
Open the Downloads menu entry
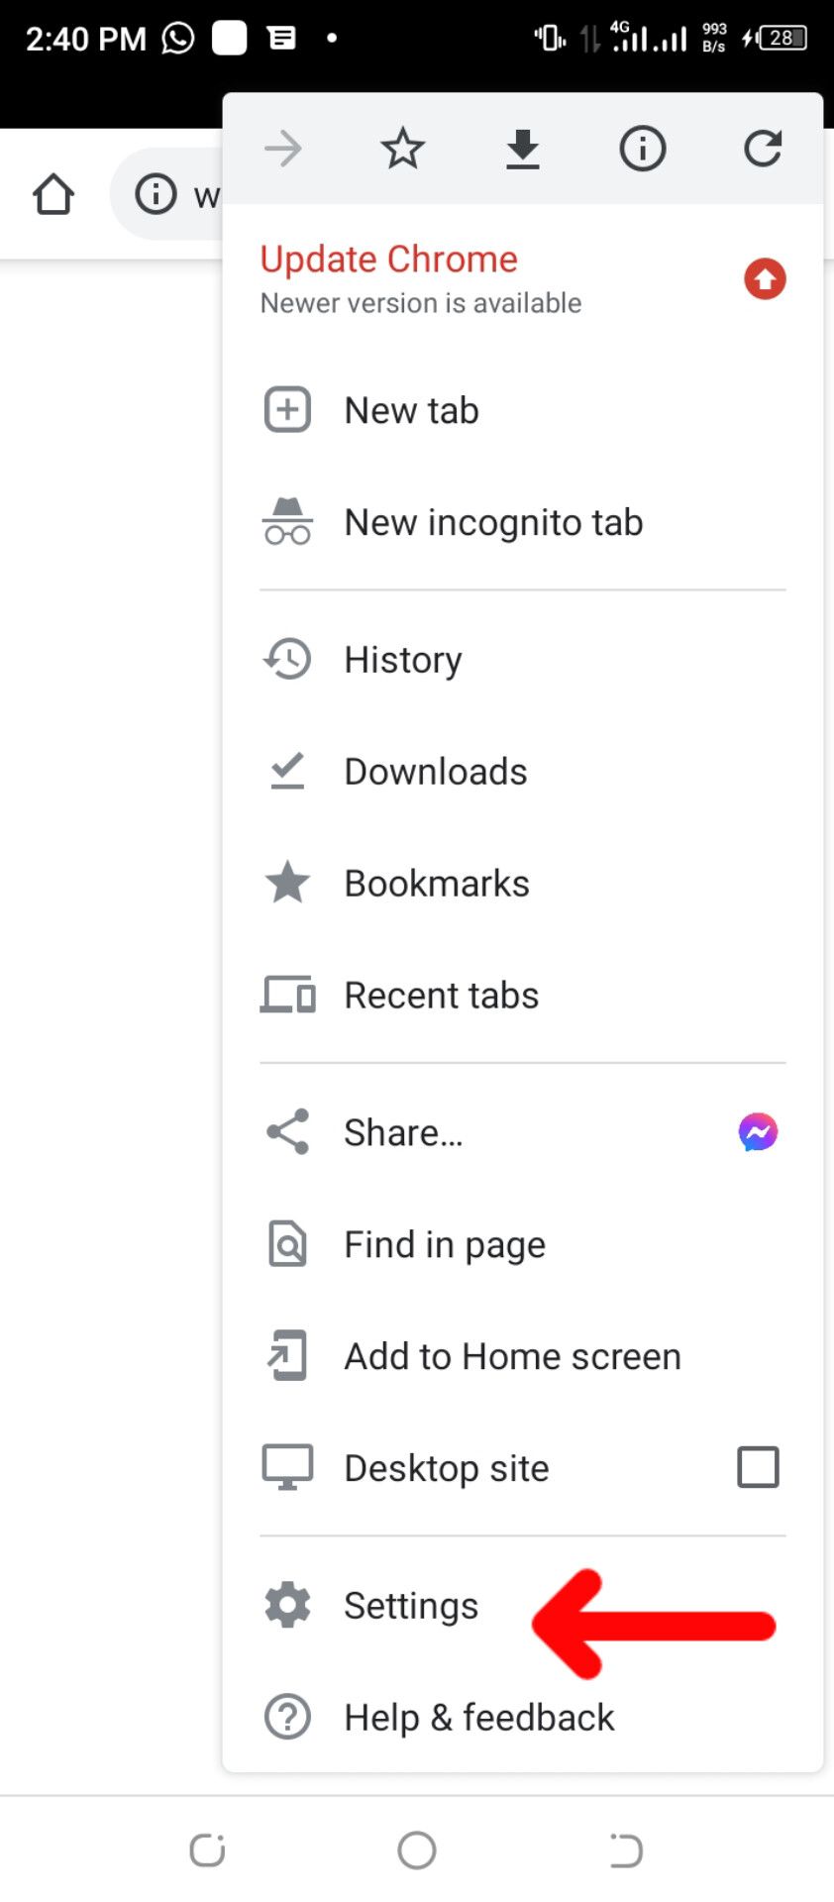435,772
